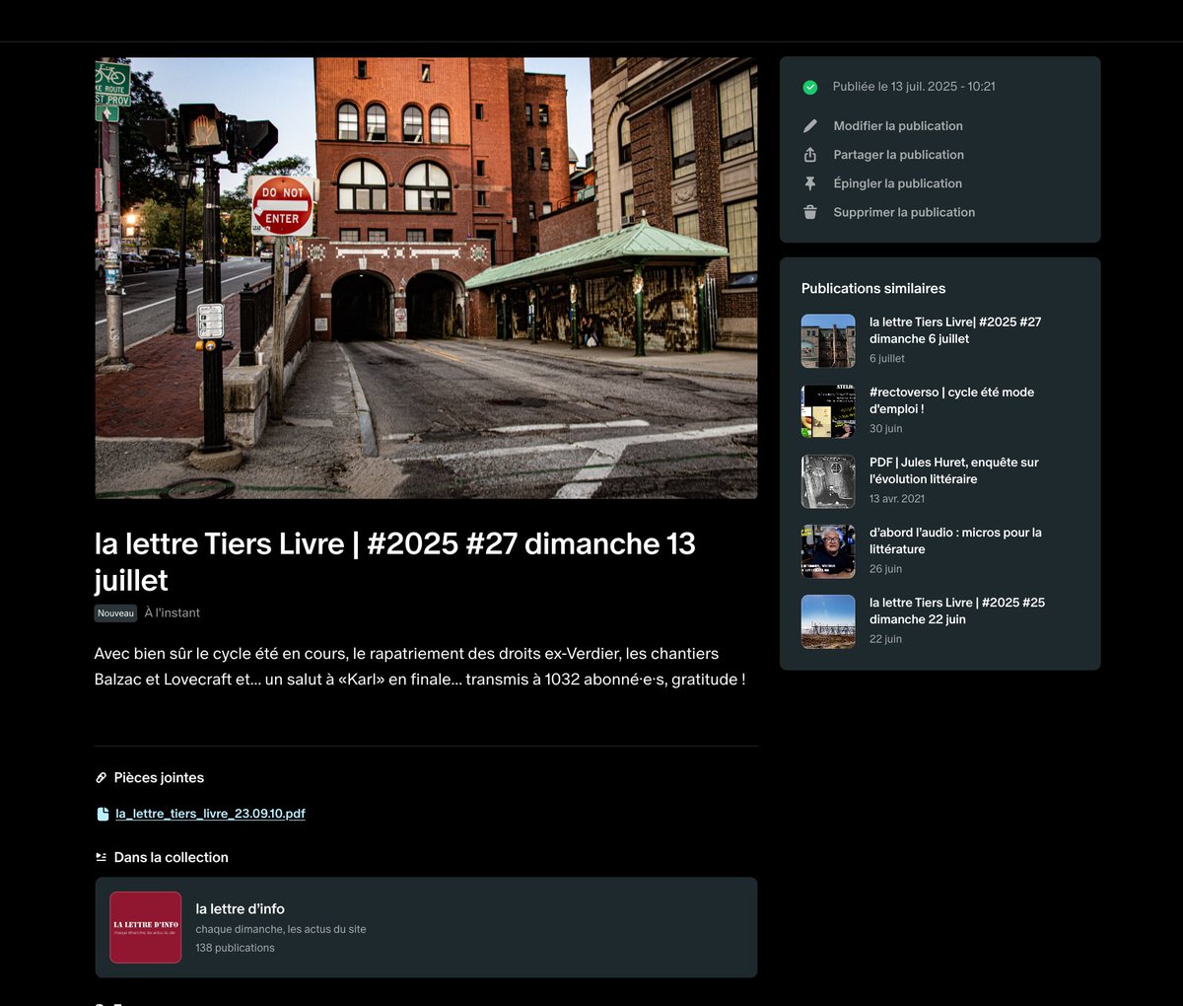
Task: Click the red La Lettre d'Info cover
Action: point(145,927)
